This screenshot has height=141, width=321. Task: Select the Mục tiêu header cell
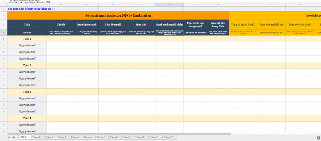(141, 25)
